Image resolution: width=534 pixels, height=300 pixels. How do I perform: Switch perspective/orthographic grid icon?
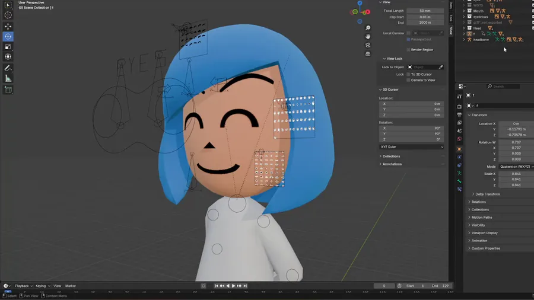pyautogui.click(x=368, y=54)
